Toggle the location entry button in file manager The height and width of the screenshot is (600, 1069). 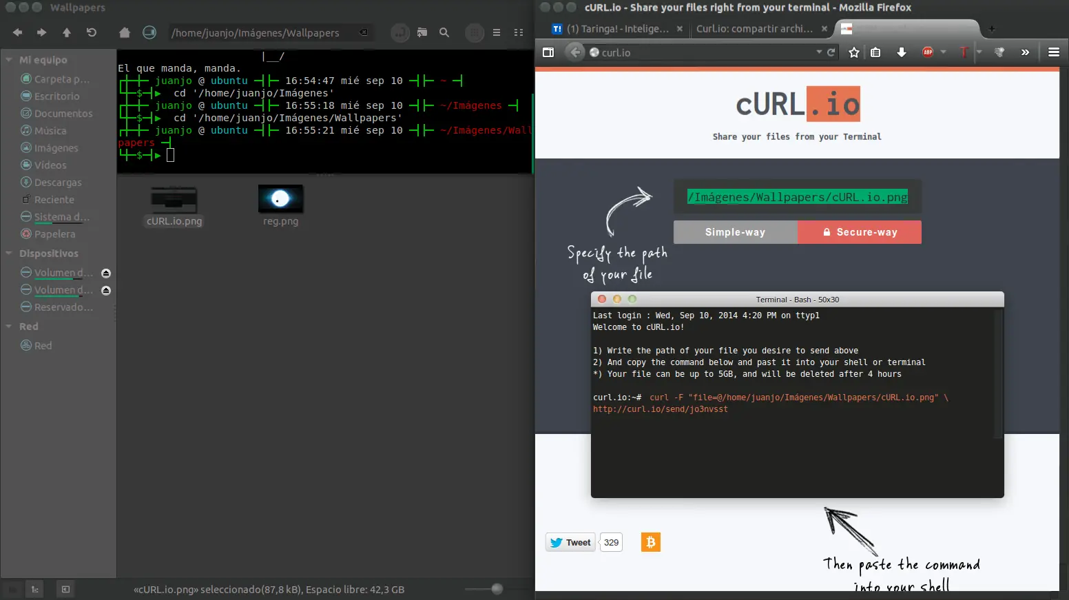[x=399, y=32]
